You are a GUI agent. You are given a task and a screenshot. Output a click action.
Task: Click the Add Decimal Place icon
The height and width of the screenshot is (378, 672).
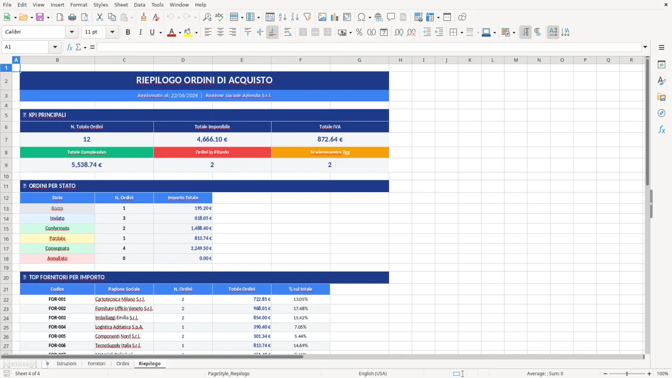tap(399, 32)
